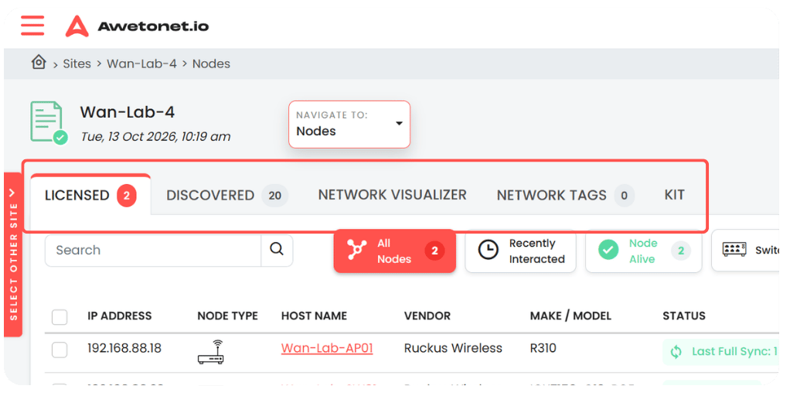Click into the Search input field
790x396 pixels.
[x=153, y=251]
